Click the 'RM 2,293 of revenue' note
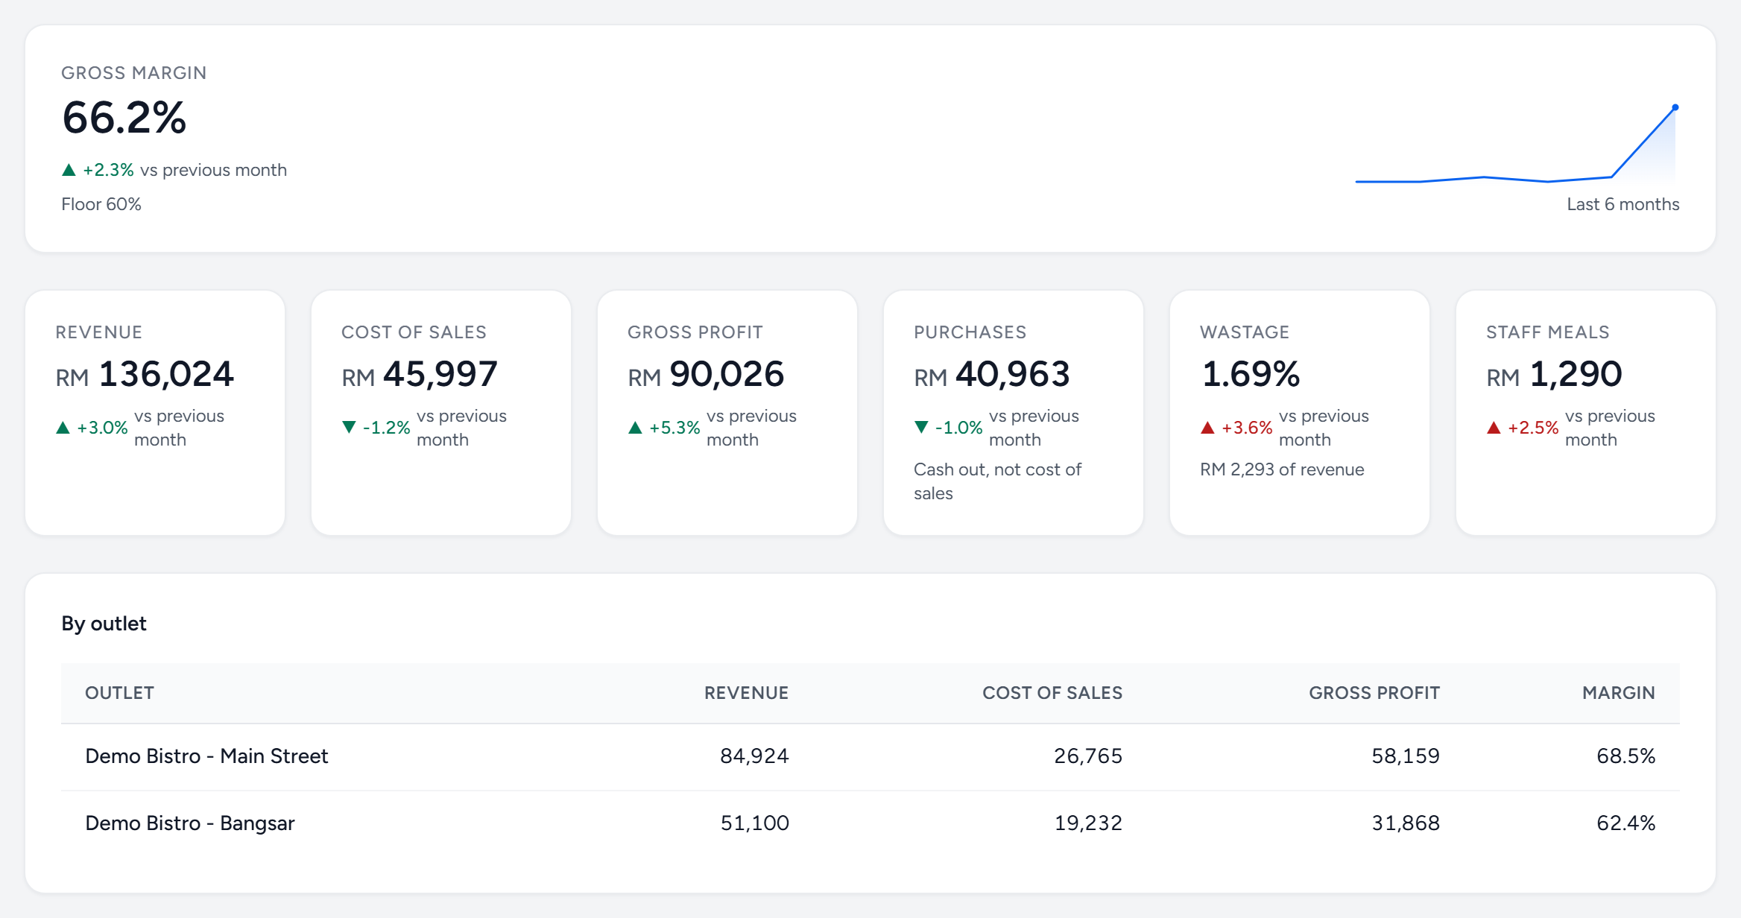Image resolution: width=1741 pixels, height=918 pixels. (1282, 469)
